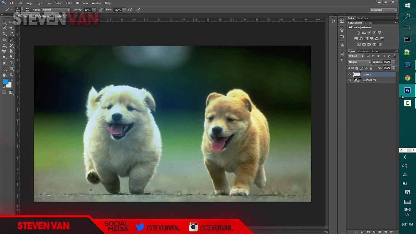Open the Select menu

(59, 3)
